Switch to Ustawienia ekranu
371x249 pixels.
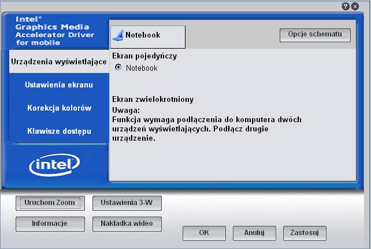[x=59, y=85]
